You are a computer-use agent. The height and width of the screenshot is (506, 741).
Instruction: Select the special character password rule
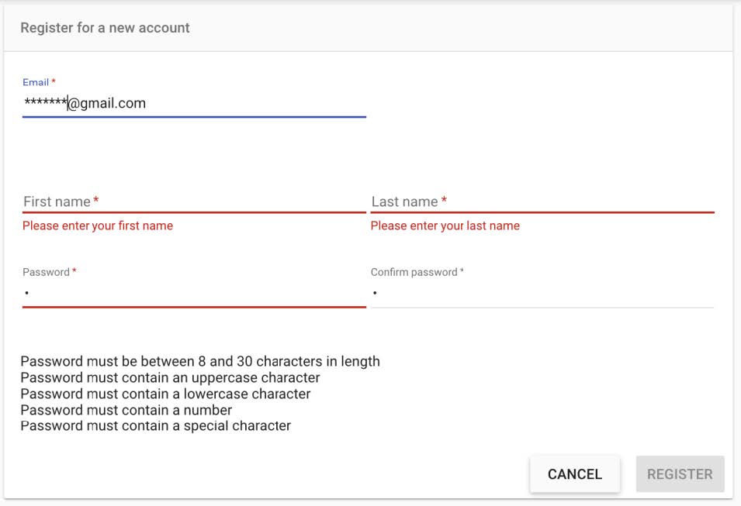[x=155, y=425]
